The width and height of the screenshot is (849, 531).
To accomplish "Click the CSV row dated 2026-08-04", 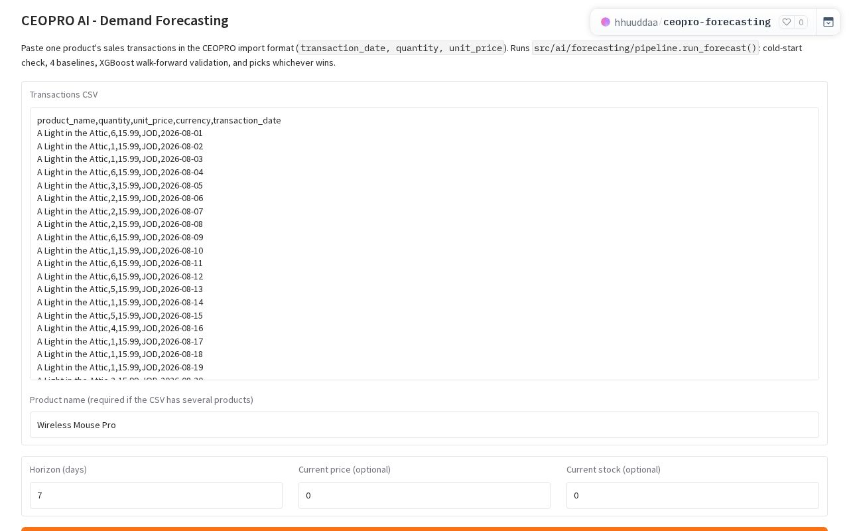I will [120, 172].
